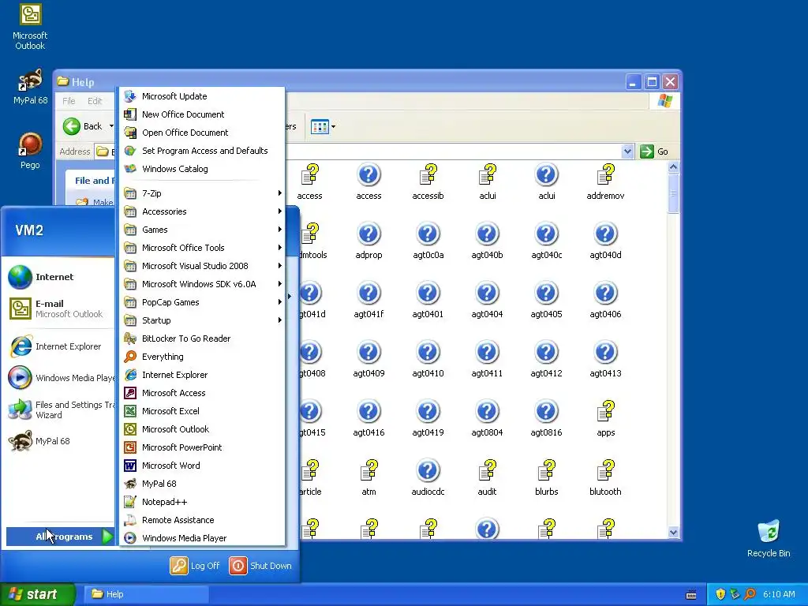This screenshot has width=808, height=606.
Task: Select the atm help file
Action: [x=368, y=477]
